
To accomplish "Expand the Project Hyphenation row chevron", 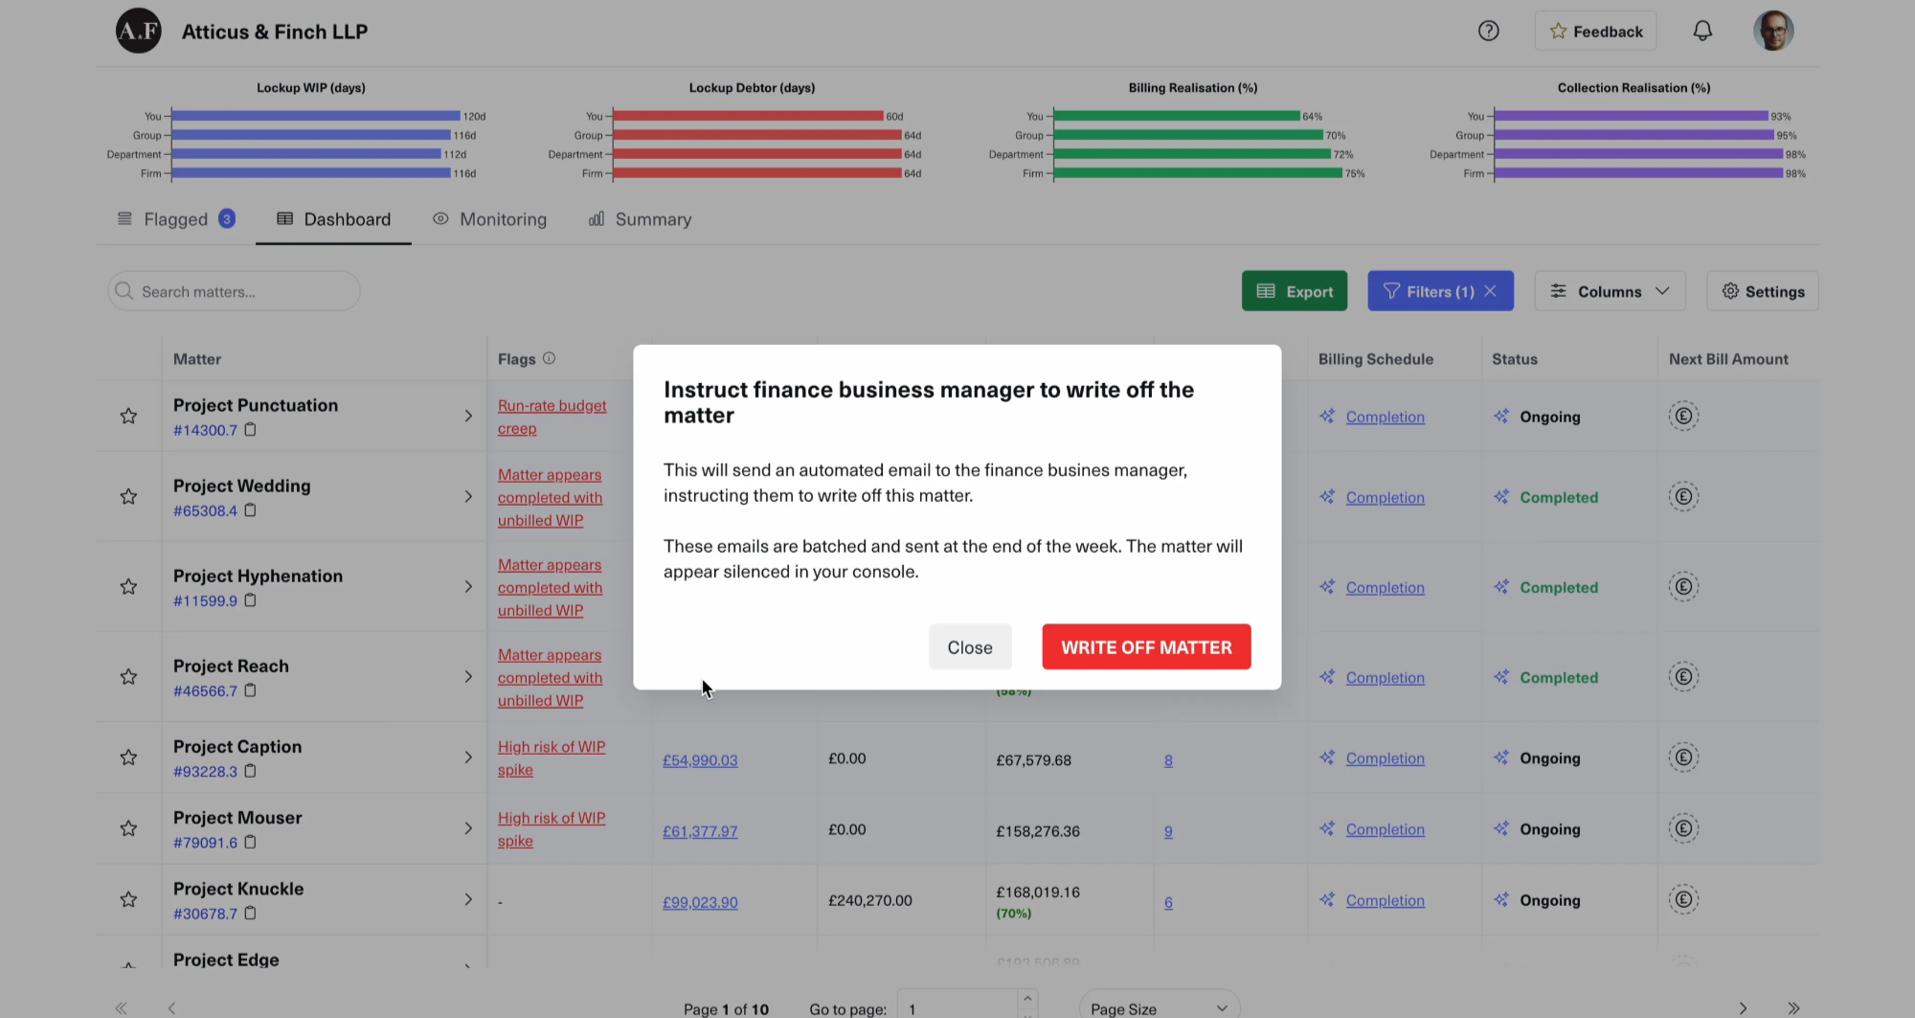I will click(x=468, y=586).
